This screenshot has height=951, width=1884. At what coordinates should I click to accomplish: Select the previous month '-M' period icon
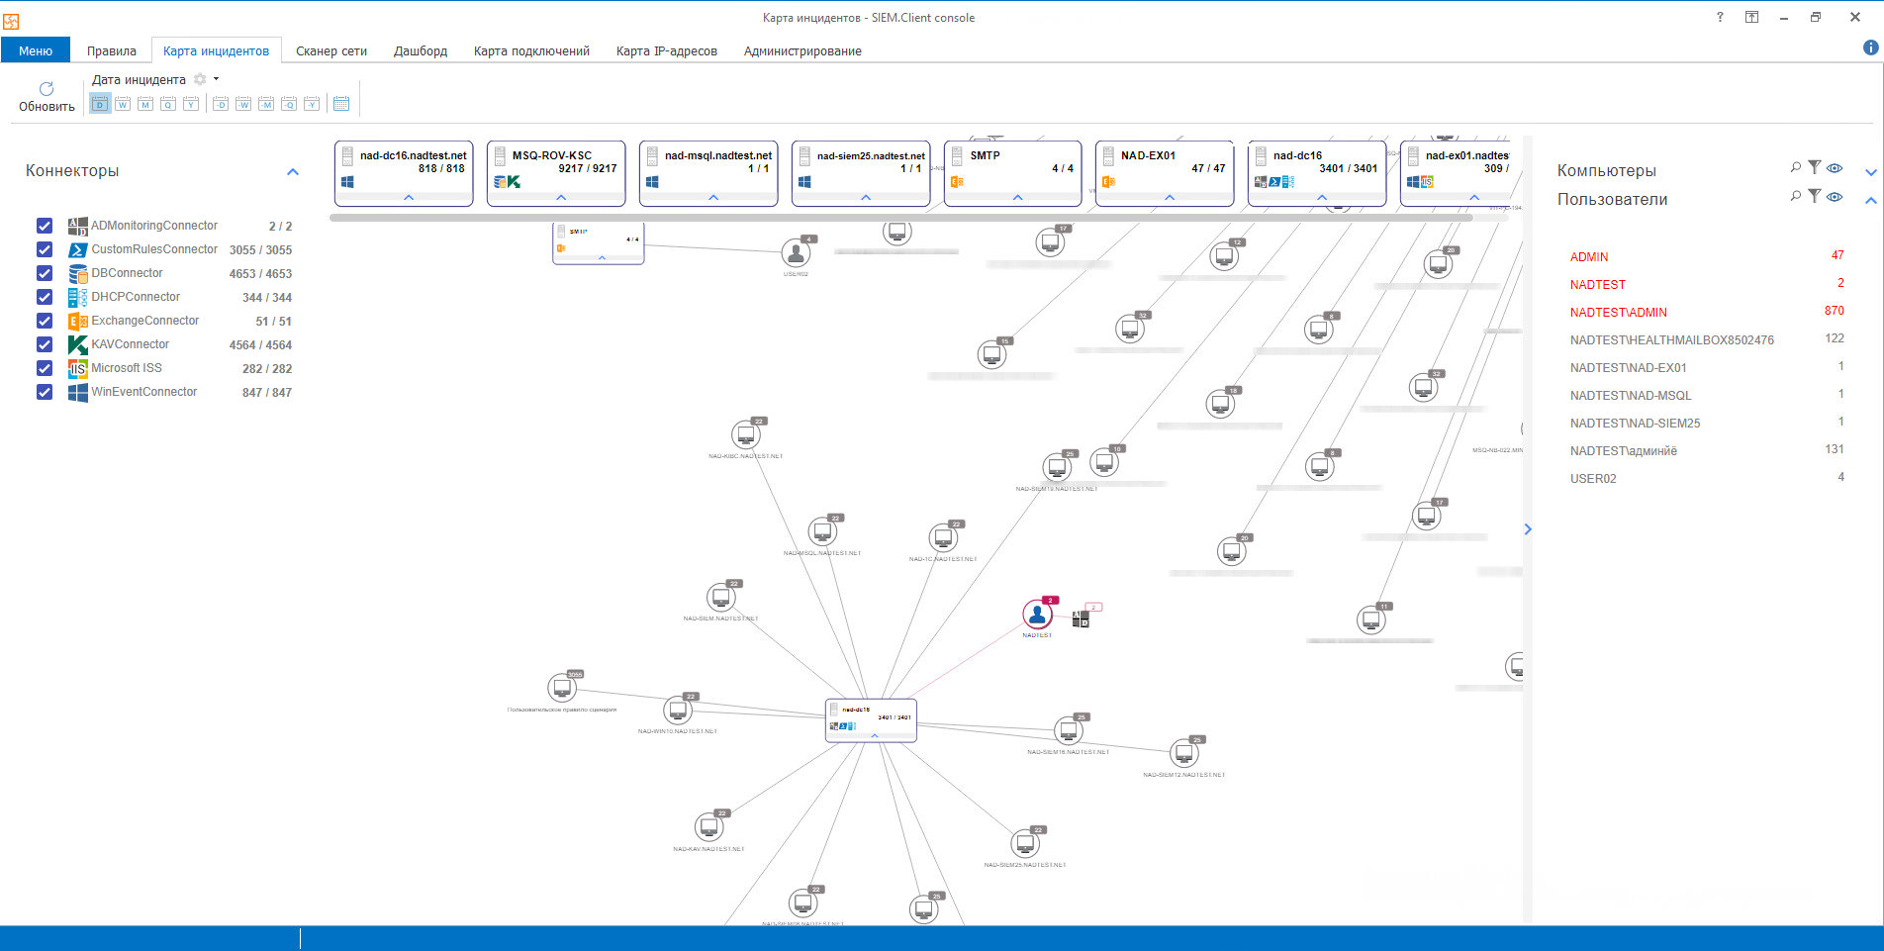click(x=266, y=104)
